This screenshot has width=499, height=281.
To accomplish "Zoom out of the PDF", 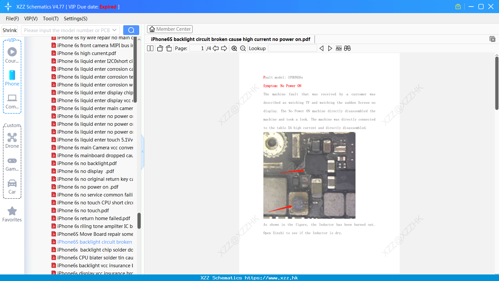I will pyautogui.click(x=243, y=48).
